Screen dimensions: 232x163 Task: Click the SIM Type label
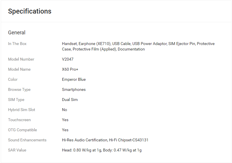coord(16,100)
